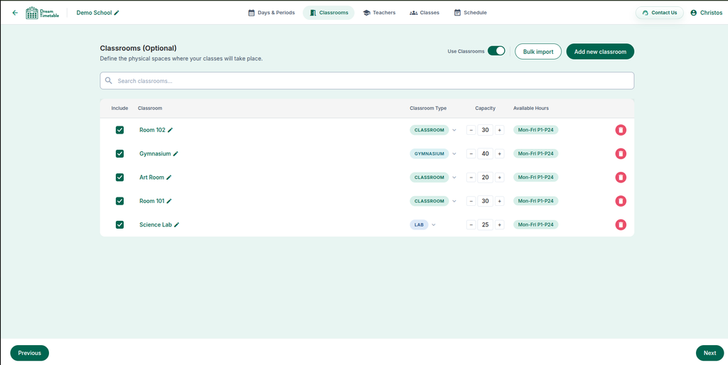Click Room 102 capacity value 30
The image size is (728, 365).
[x=485, y=131]
